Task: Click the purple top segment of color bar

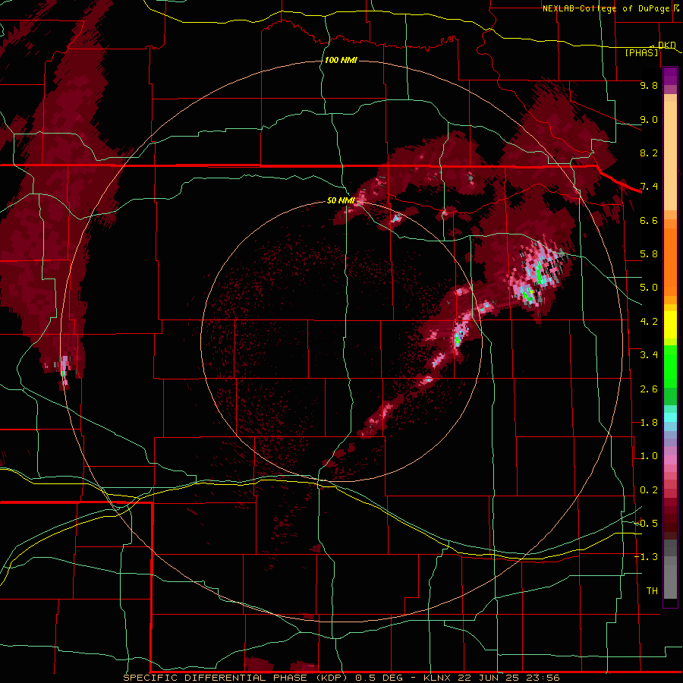Action: [670, 76]
